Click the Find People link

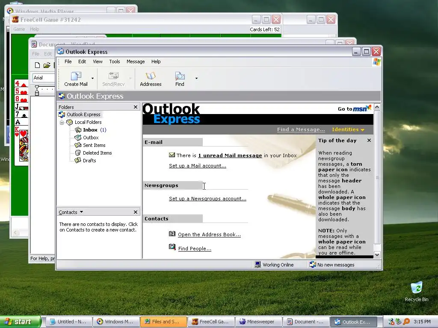pos(195,249)
